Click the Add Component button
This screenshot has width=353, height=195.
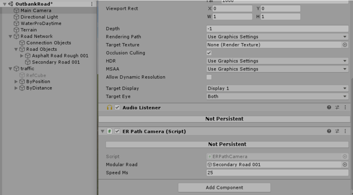click(x=224, y=187)
